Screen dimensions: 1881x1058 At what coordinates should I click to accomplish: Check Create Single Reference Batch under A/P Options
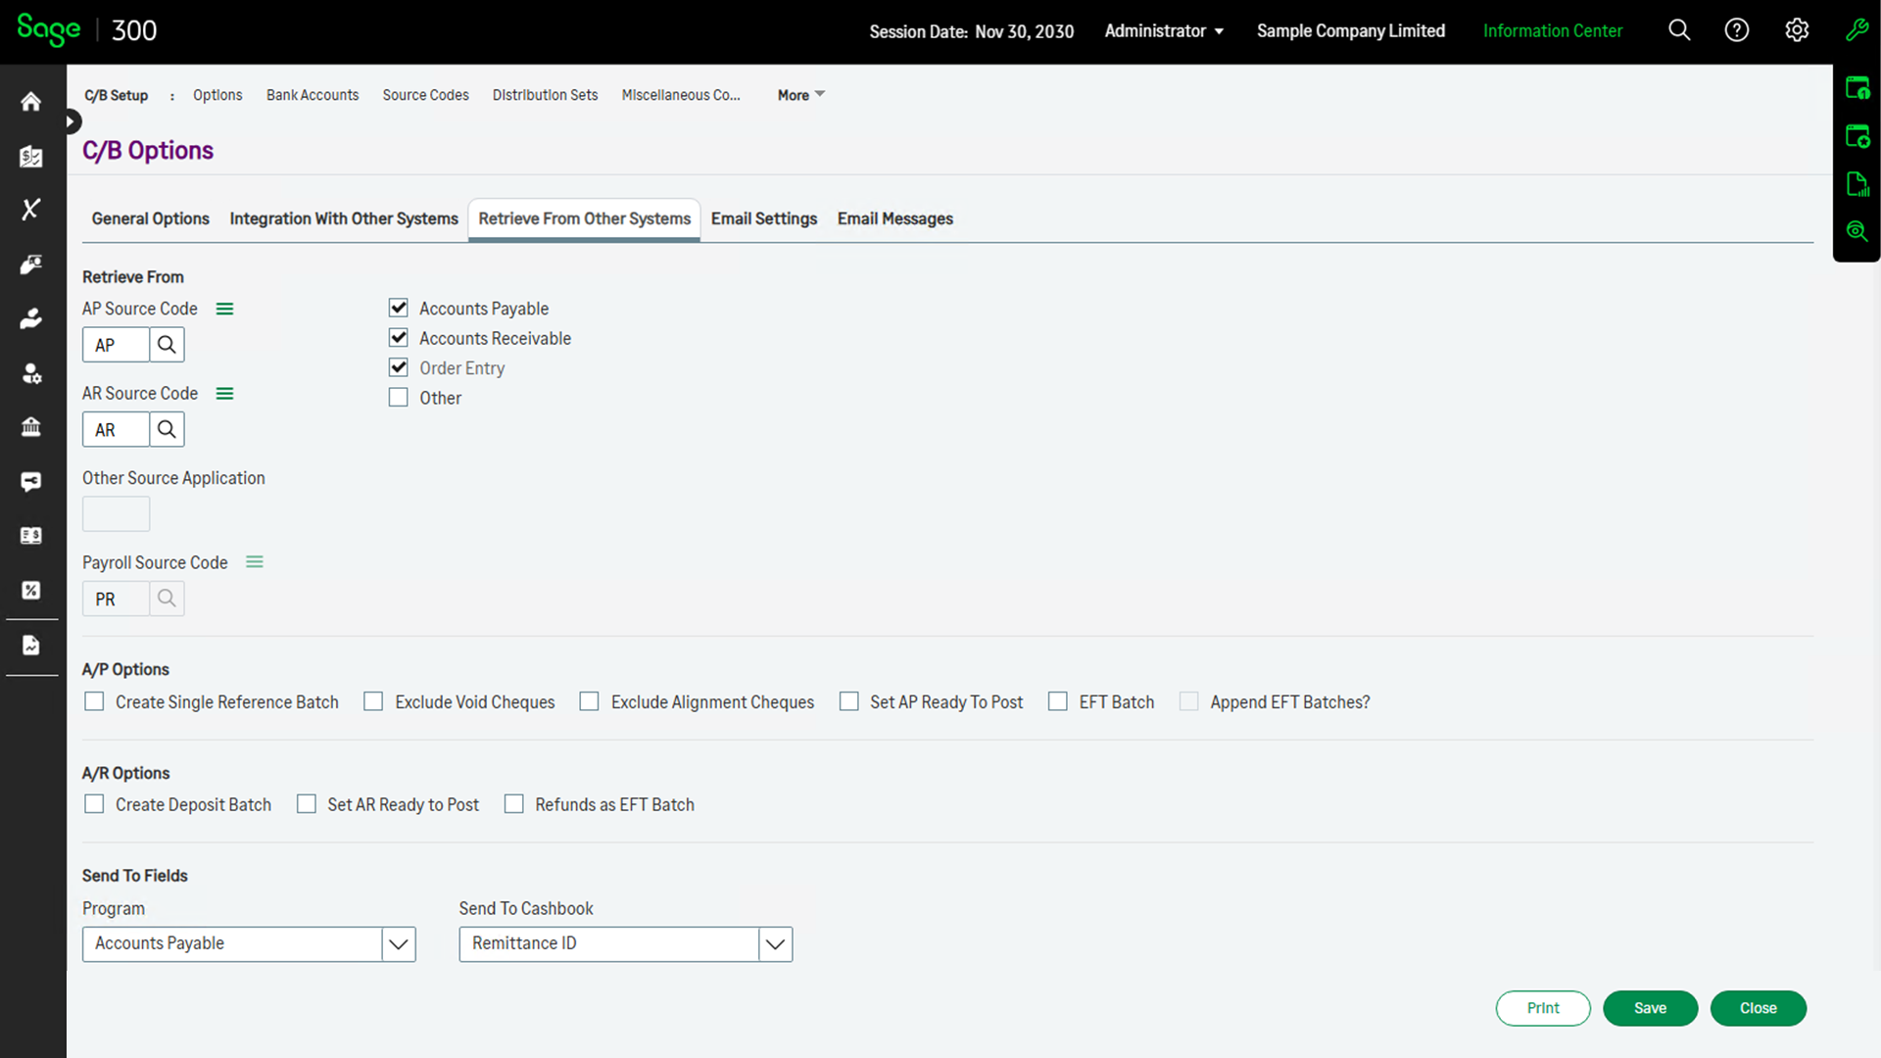click(x=93, y=701)
